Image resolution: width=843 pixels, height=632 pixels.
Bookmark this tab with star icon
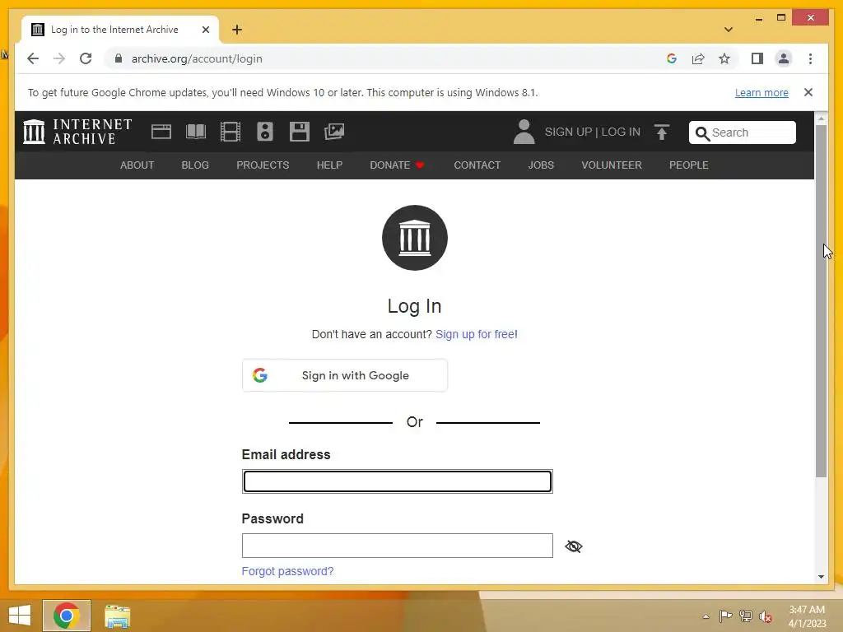click(x=724, y=58)
